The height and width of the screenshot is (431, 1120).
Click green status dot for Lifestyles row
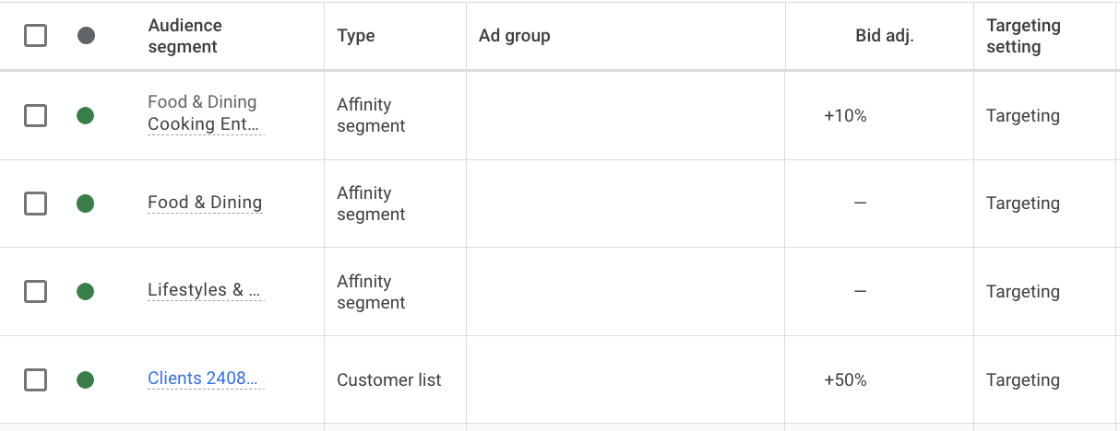point(85,292)
